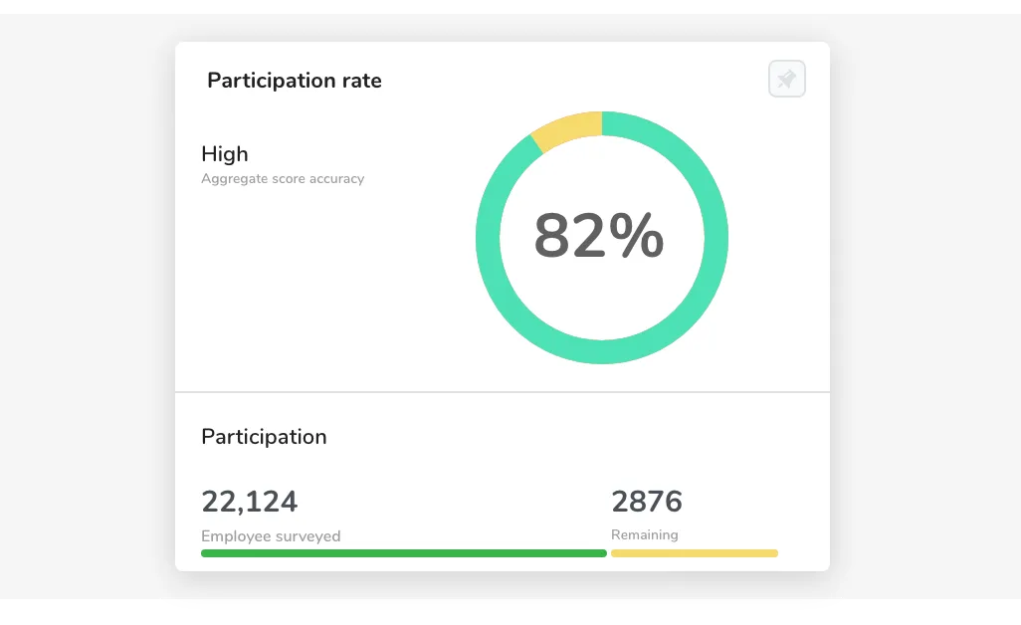Click the 2876 remaining count
Image resolution: width=1021 pixels, height=625 pixels.
point(647,502)
